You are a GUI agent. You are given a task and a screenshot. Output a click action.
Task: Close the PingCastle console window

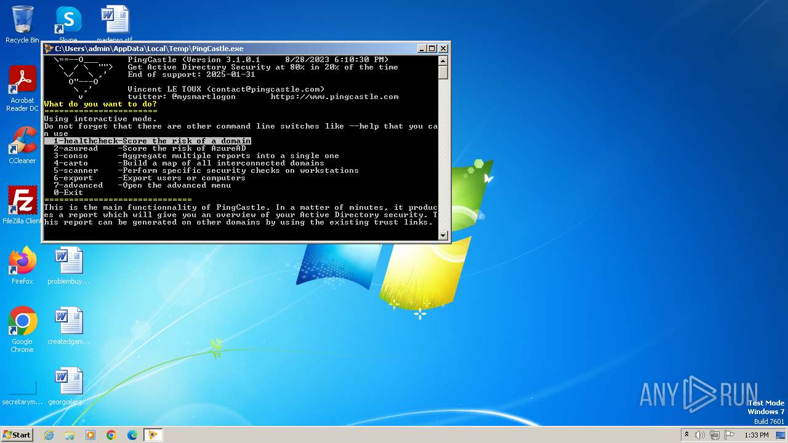tap(443, 49)
